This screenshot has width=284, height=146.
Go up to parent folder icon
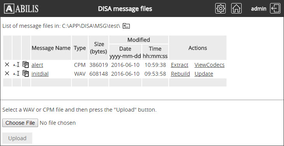[126, 26]
